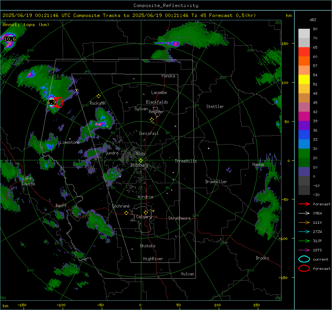
Task: Click the radar center diamond at Didsbury
Action: click(x=141, y=161)
